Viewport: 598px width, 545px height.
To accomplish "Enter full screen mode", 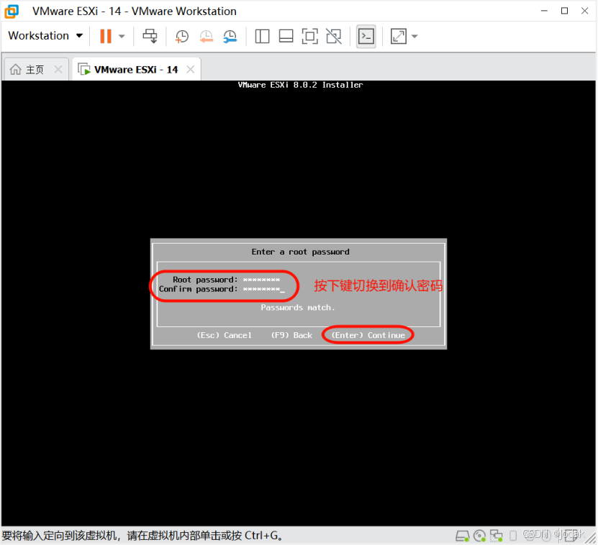I will [309, 37].
